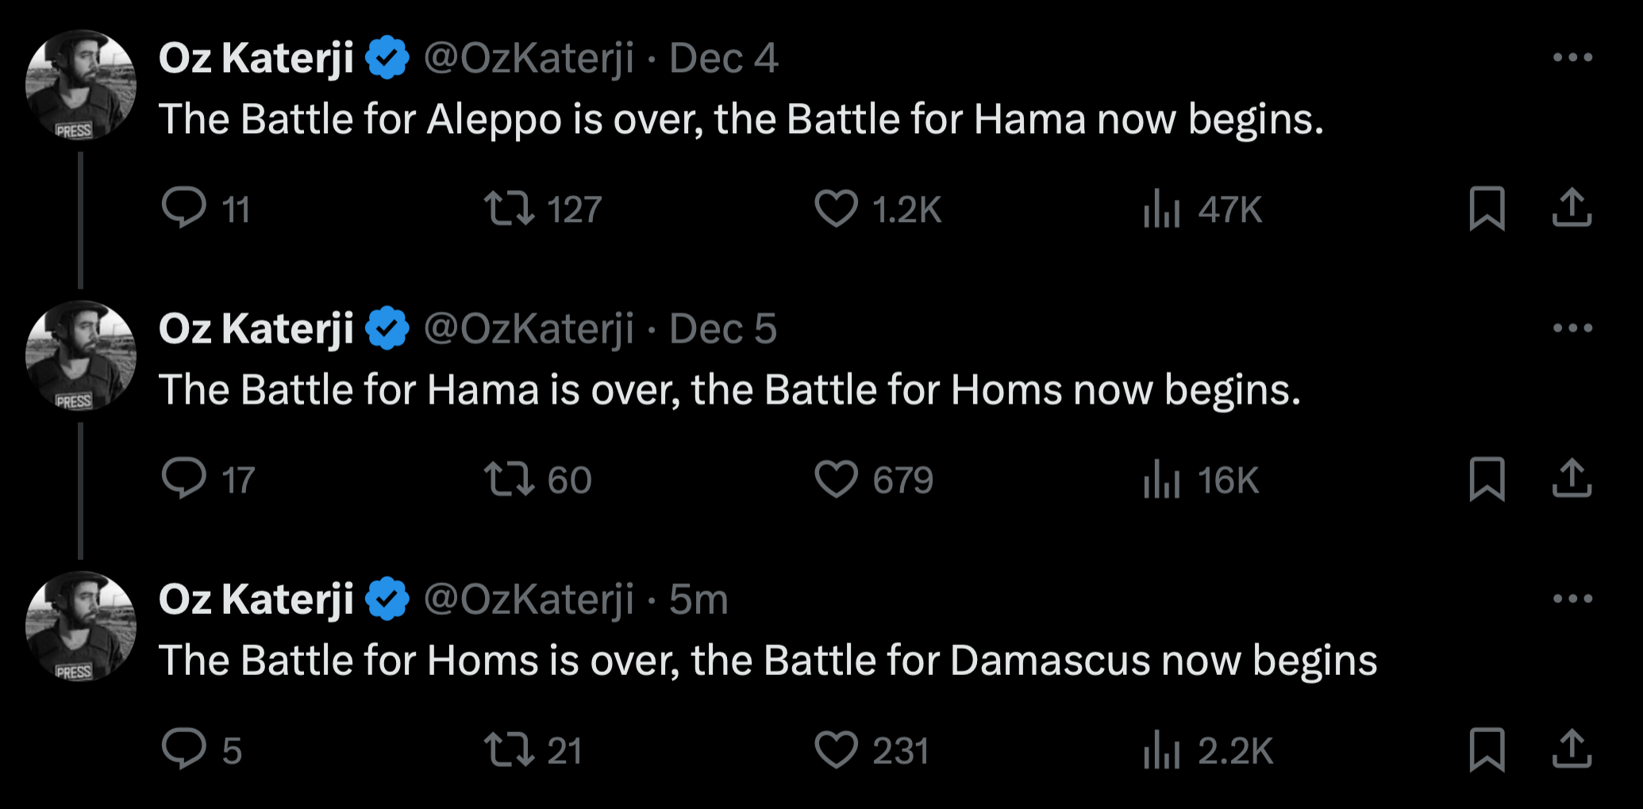Open the Dec 4 timestamp link
Viewport: 1643px width, 809px height.
tap(723, 58)
